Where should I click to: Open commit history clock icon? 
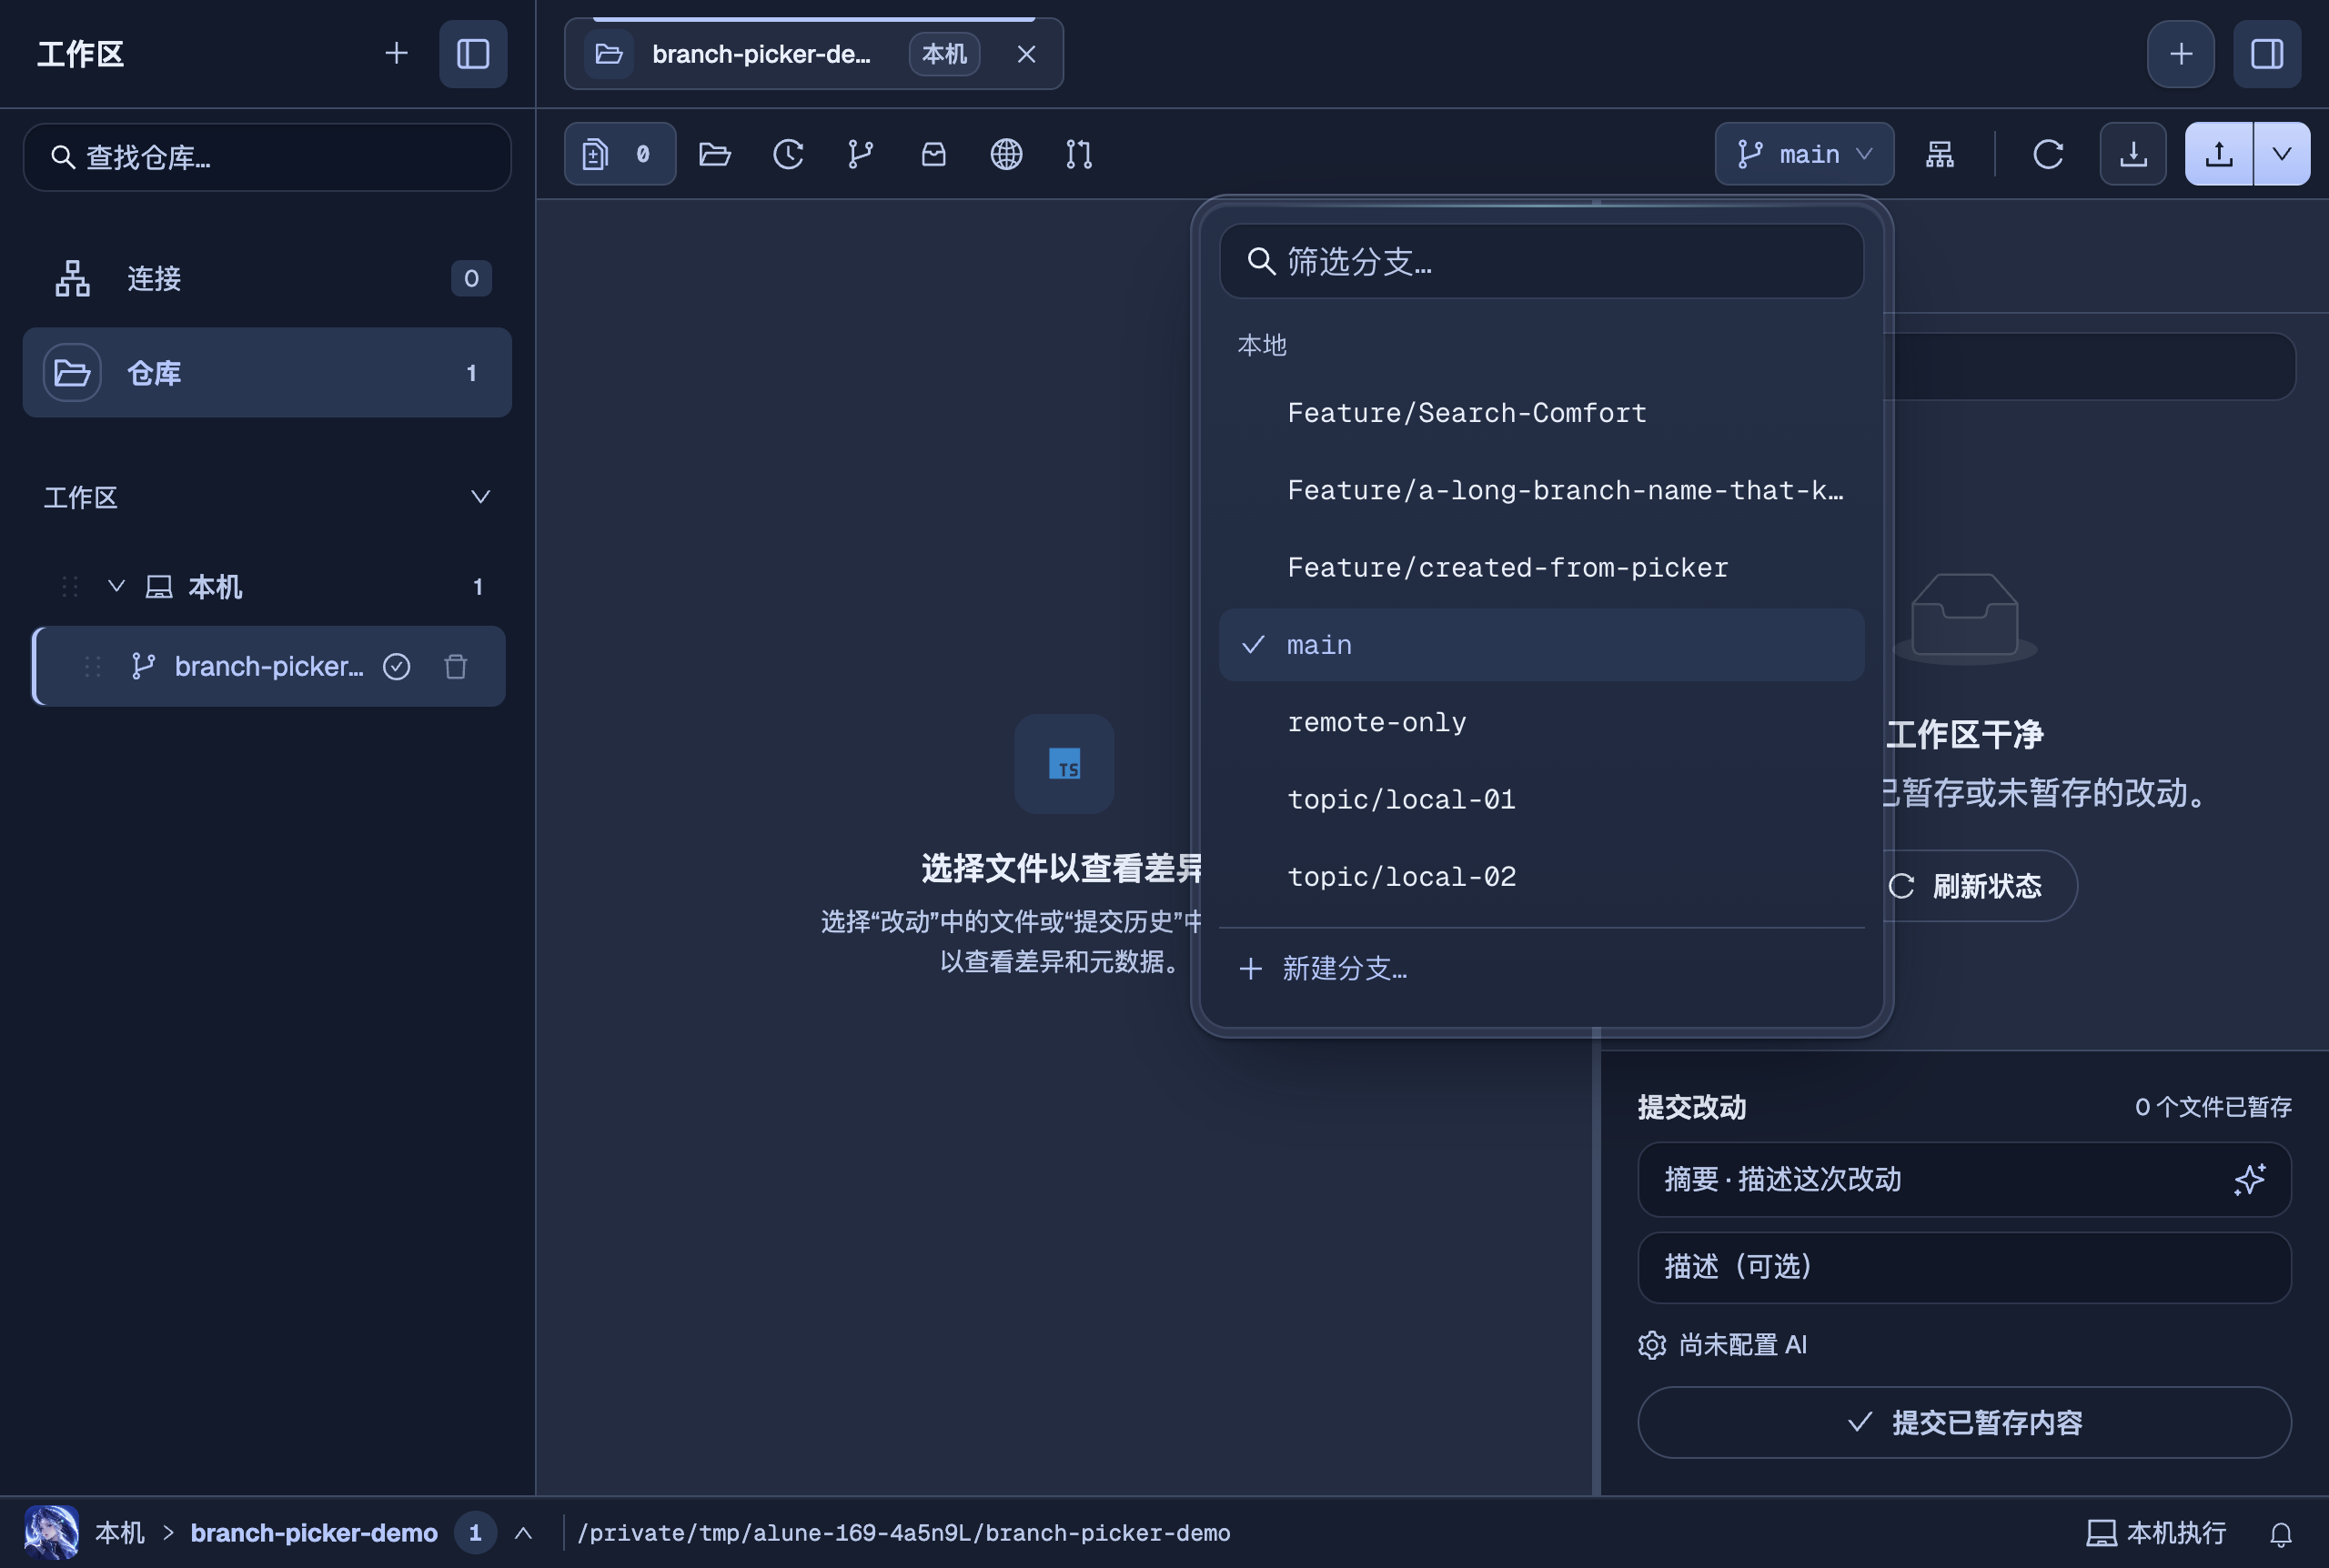click(788, 154)
